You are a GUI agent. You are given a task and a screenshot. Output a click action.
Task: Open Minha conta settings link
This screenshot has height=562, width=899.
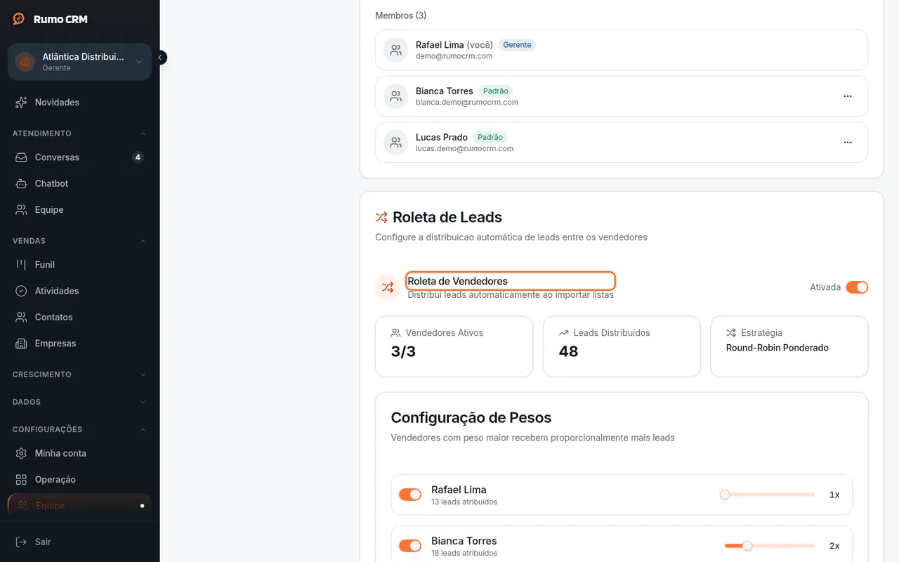click(x=79, y=453)
